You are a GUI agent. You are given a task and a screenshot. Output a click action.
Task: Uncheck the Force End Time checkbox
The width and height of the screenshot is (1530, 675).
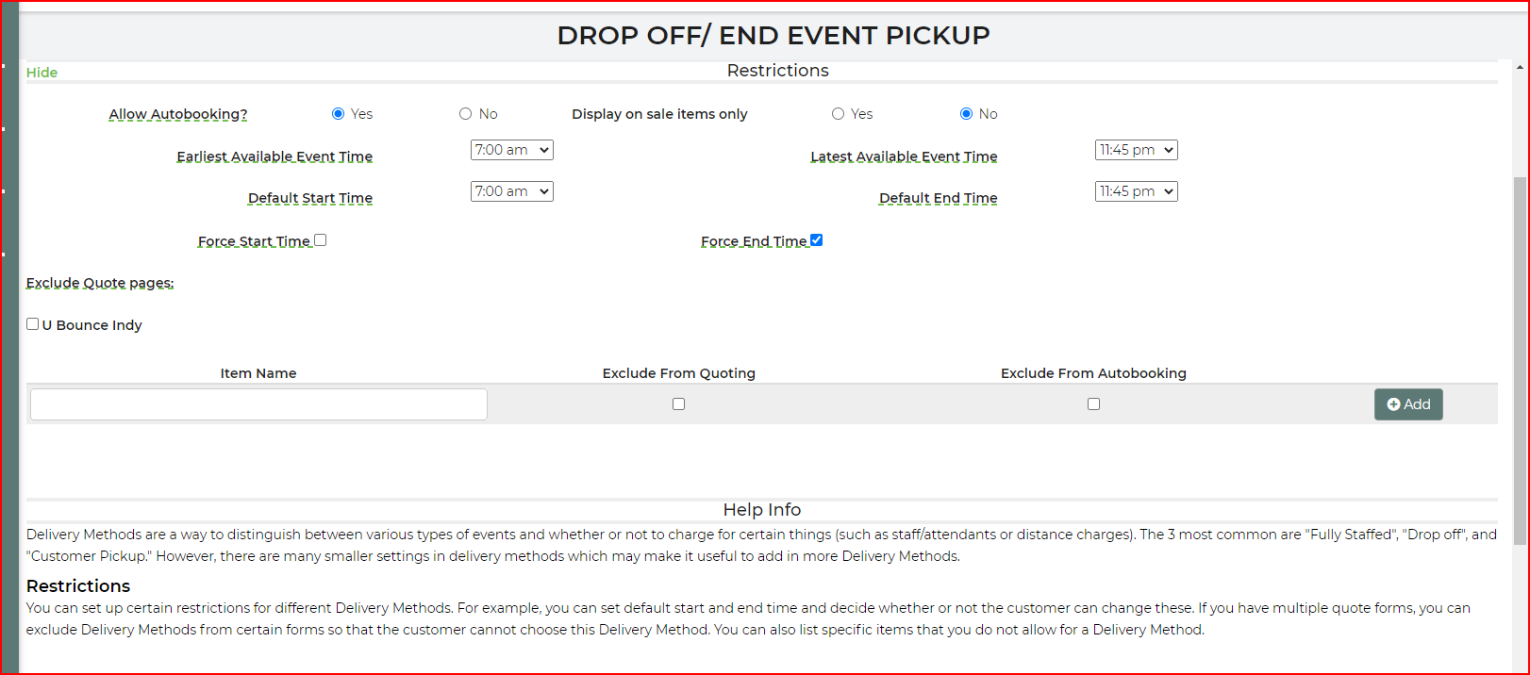[x=817, y=240]
